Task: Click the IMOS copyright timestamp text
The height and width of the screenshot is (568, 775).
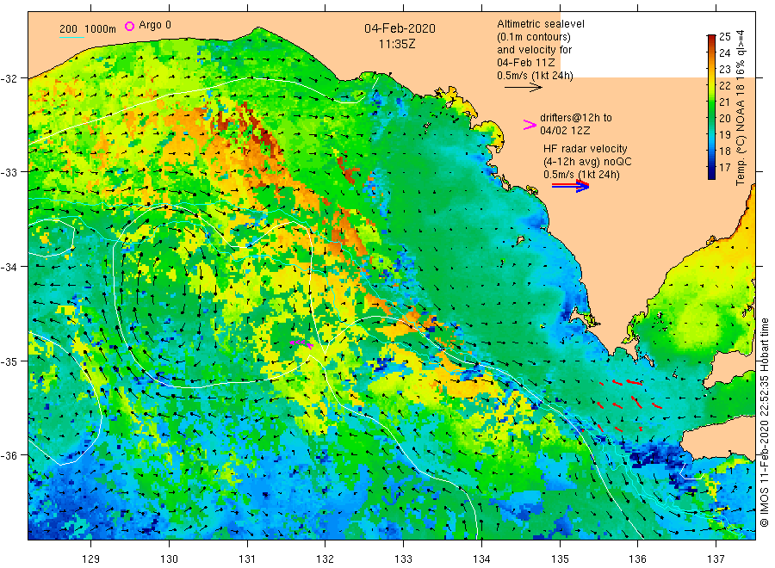Action: coord(764,423)
